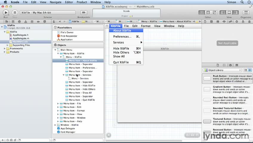Open the Code Snippet library tab
This screenshot has width=253, height=143.
pyautogui.click(x=224, y=65)
